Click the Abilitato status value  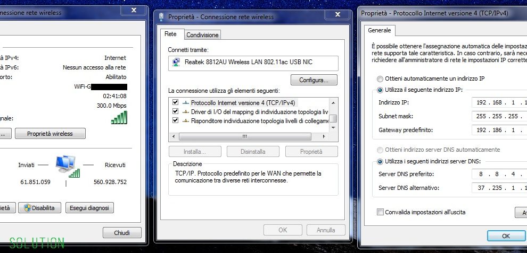116,77
